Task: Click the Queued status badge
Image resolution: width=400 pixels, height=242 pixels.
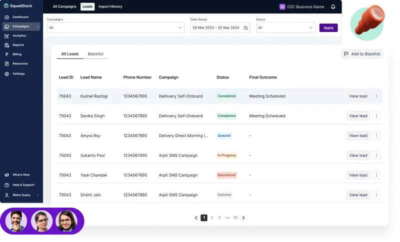Action: 224,136
